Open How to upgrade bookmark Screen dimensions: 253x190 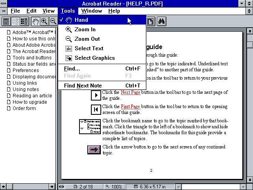[30, 102]
